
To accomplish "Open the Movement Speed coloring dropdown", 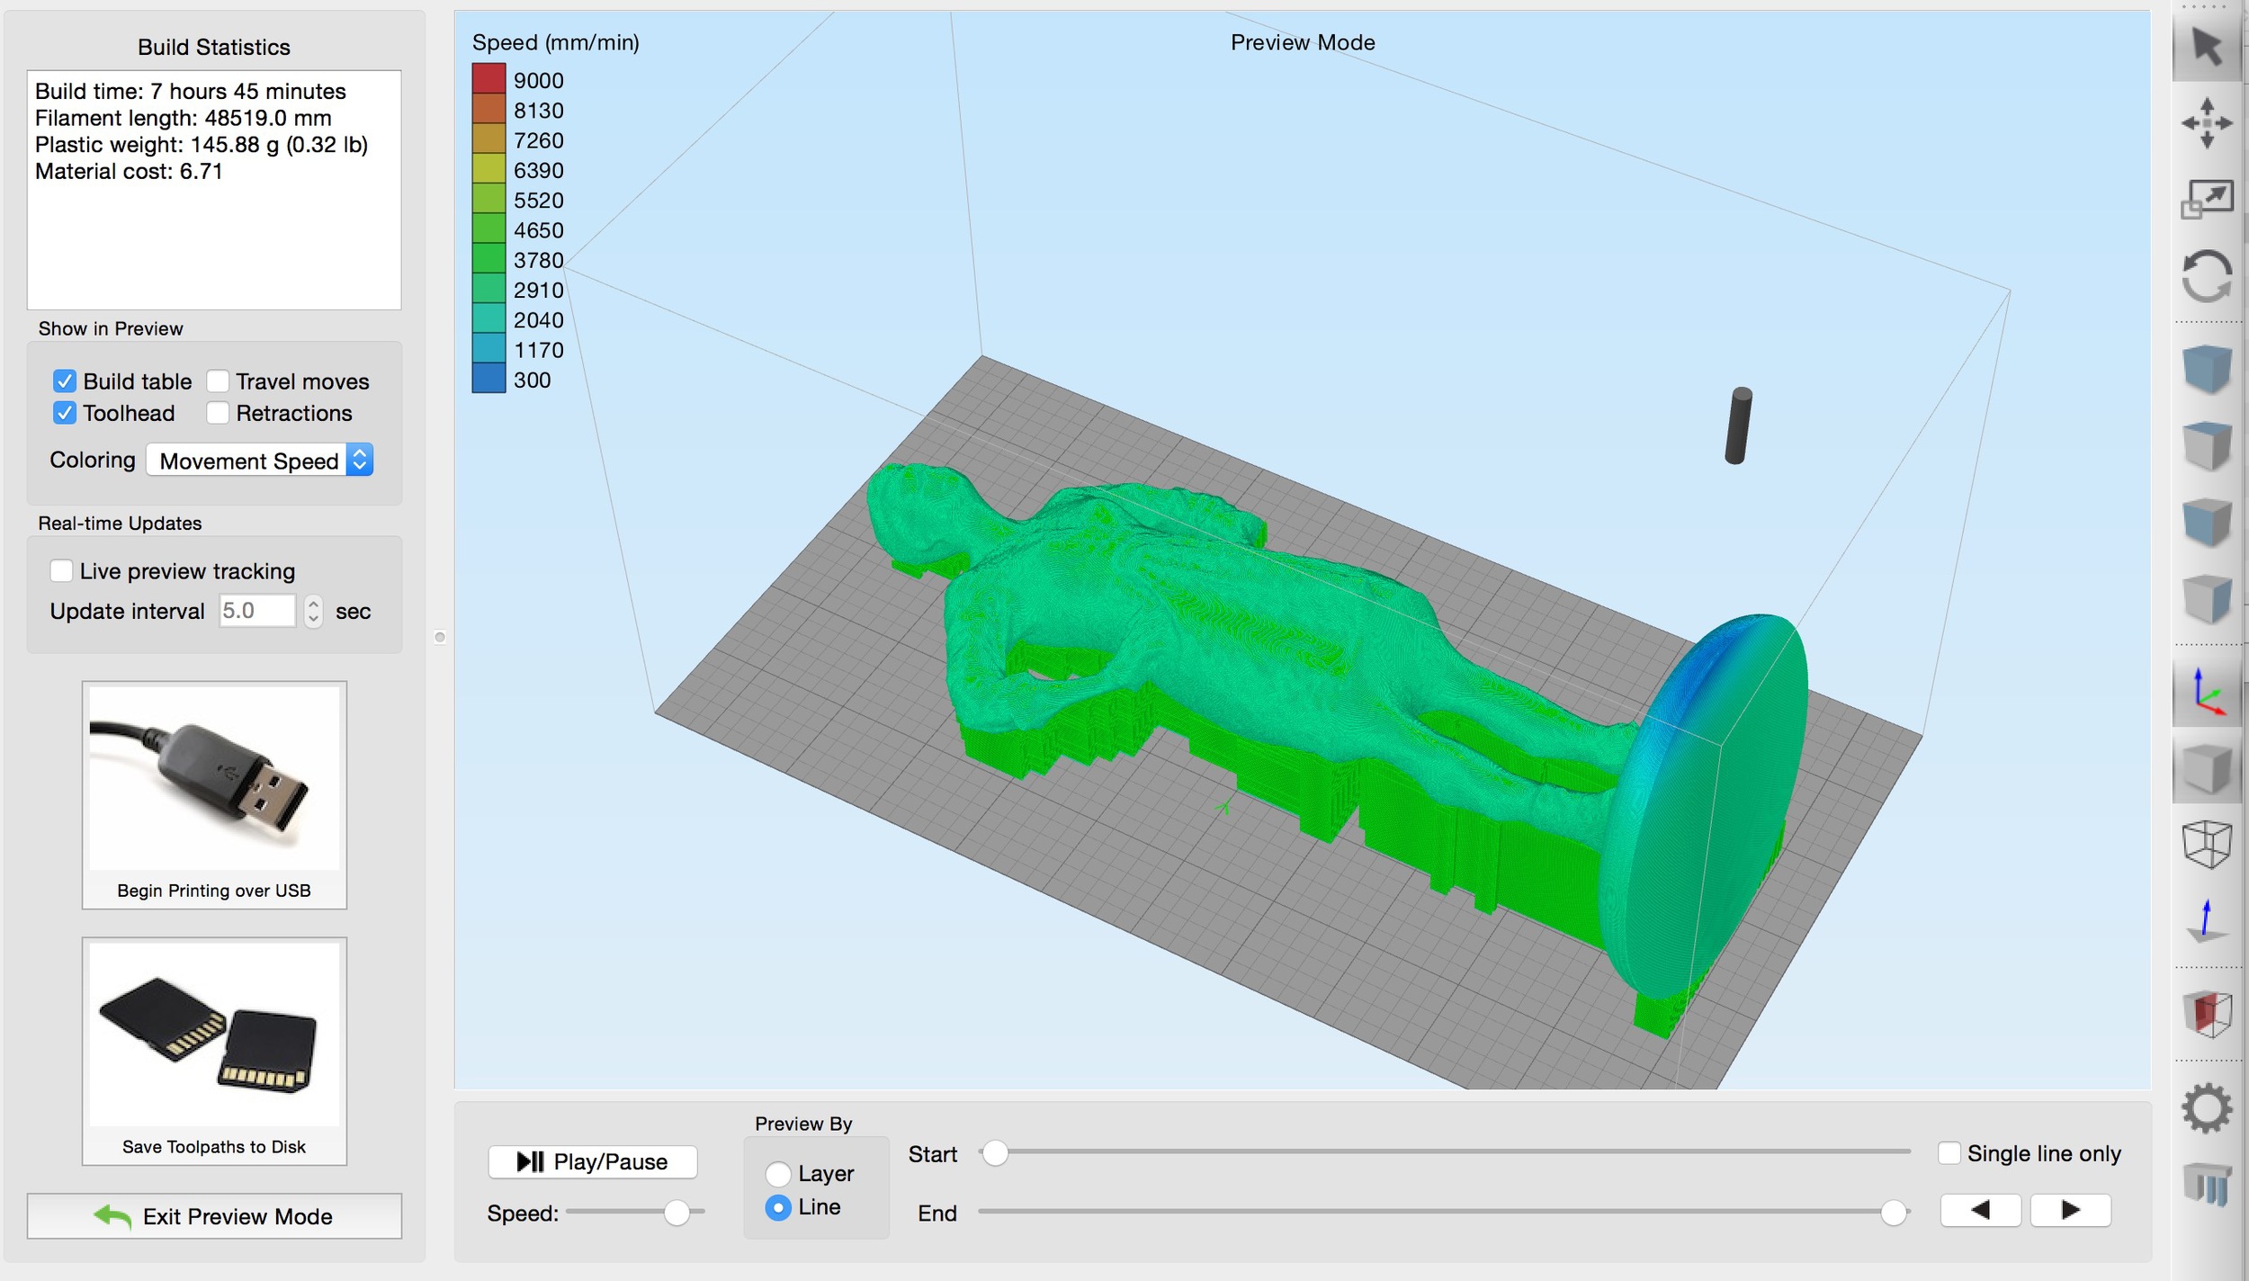I will pos(259,461).
